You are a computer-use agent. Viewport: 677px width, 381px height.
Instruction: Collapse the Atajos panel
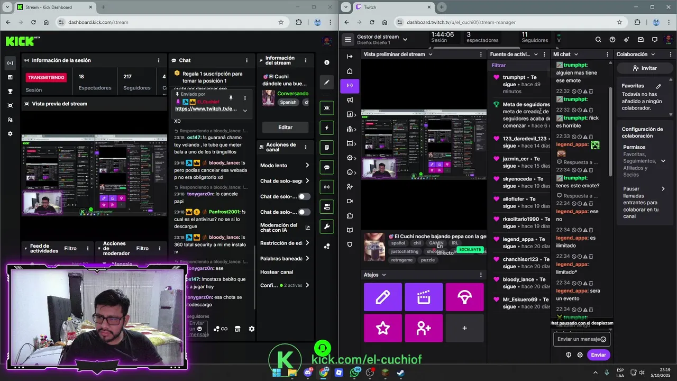(384, 275)
